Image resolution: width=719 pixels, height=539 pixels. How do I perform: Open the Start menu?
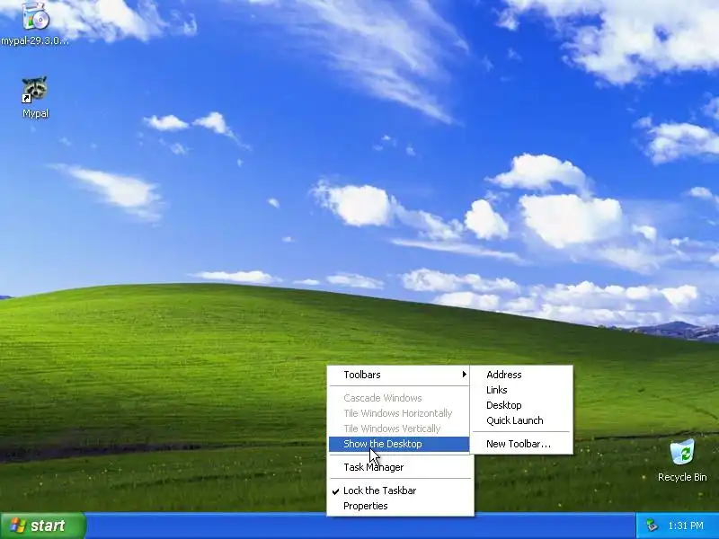pos(42,526)
